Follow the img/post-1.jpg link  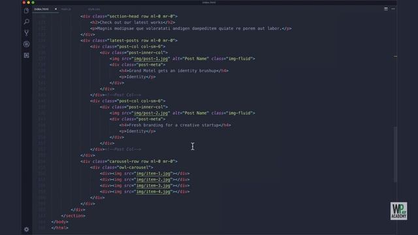[151, 59]
